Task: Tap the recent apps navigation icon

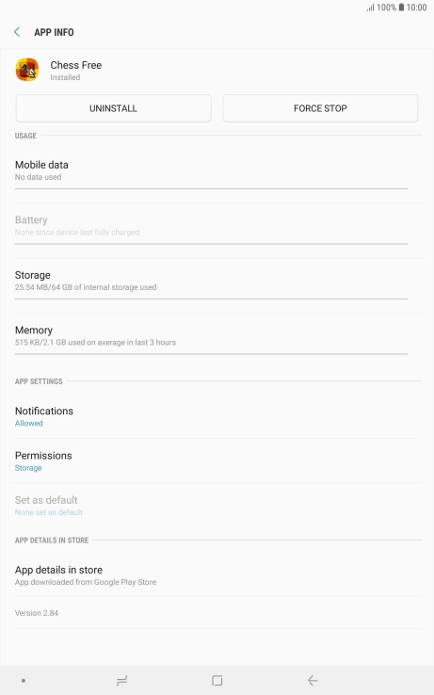Action: [x=121, y=680]
